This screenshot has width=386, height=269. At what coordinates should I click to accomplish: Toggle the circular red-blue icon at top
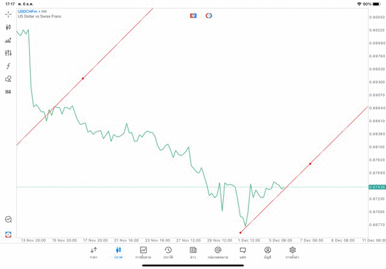(209, 15)
